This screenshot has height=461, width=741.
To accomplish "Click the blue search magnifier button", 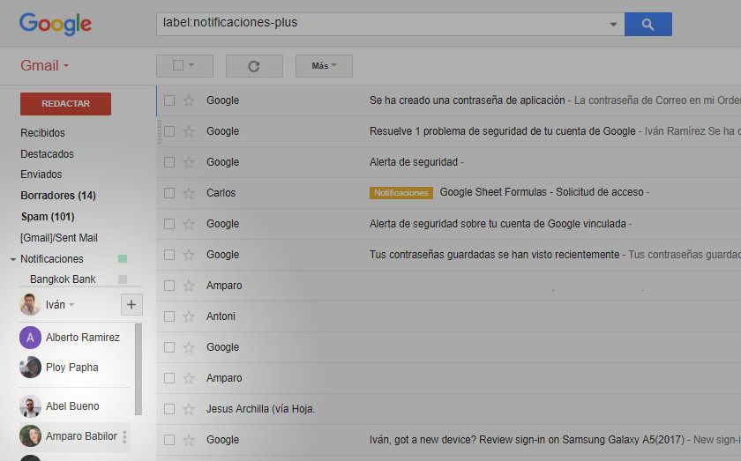I will tap(647, 24).
